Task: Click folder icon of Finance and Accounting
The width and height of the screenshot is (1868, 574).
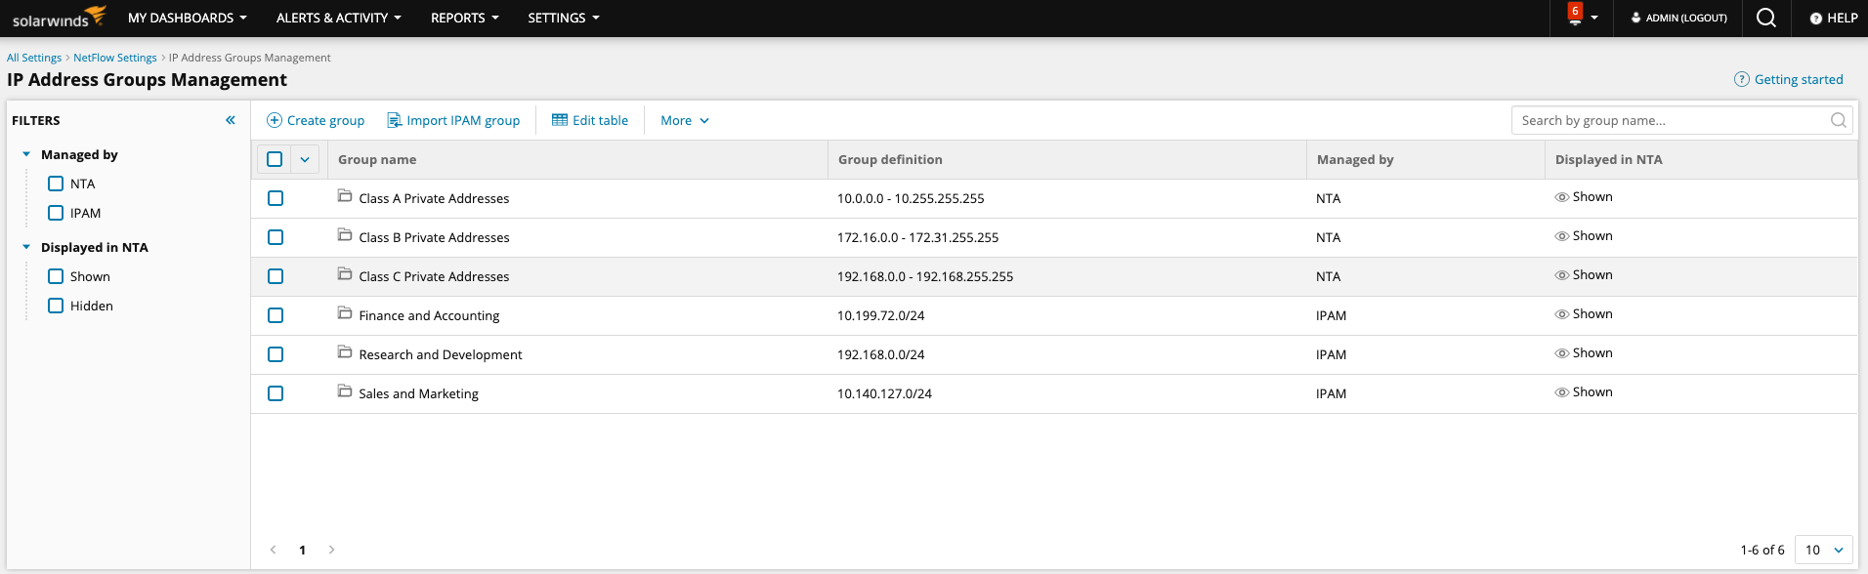Action: [x=345, y=313]
